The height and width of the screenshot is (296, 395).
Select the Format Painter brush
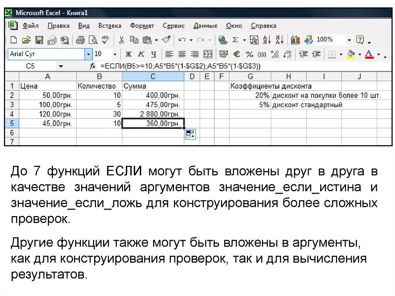166,40
